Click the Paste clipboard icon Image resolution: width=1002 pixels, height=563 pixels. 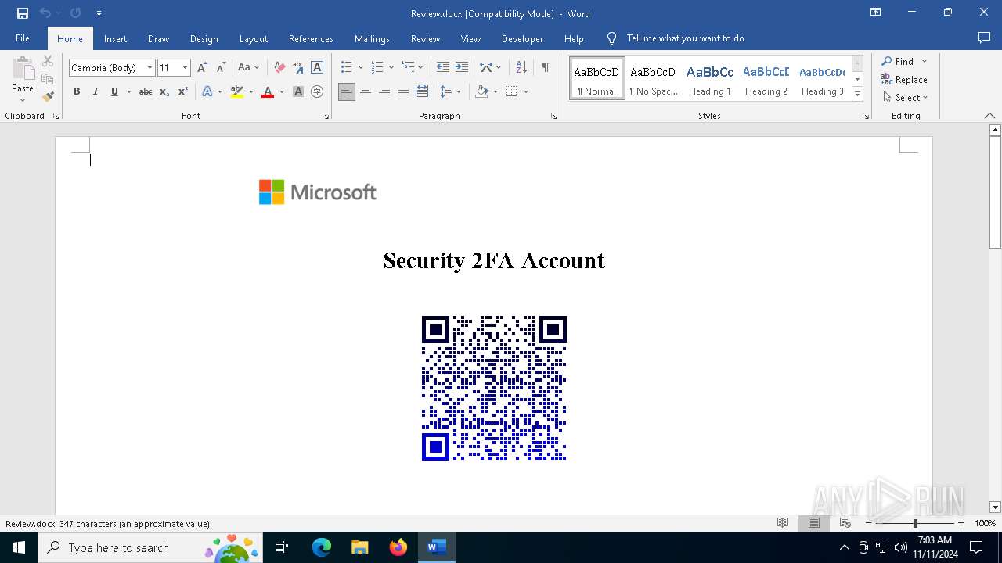(x=23, y=69)
